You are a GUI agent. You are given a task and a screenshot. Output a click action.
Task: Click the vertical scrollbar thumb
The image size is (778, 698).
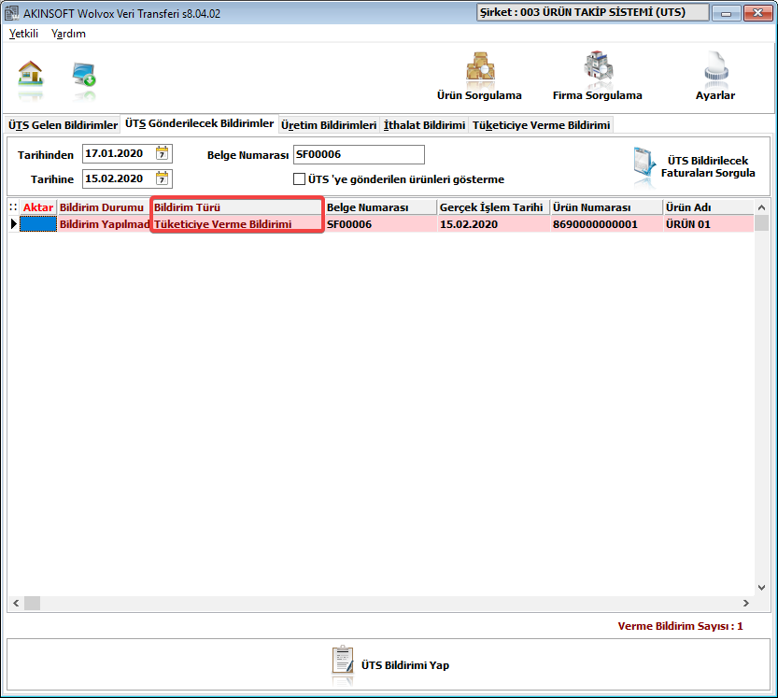[761, 223]
